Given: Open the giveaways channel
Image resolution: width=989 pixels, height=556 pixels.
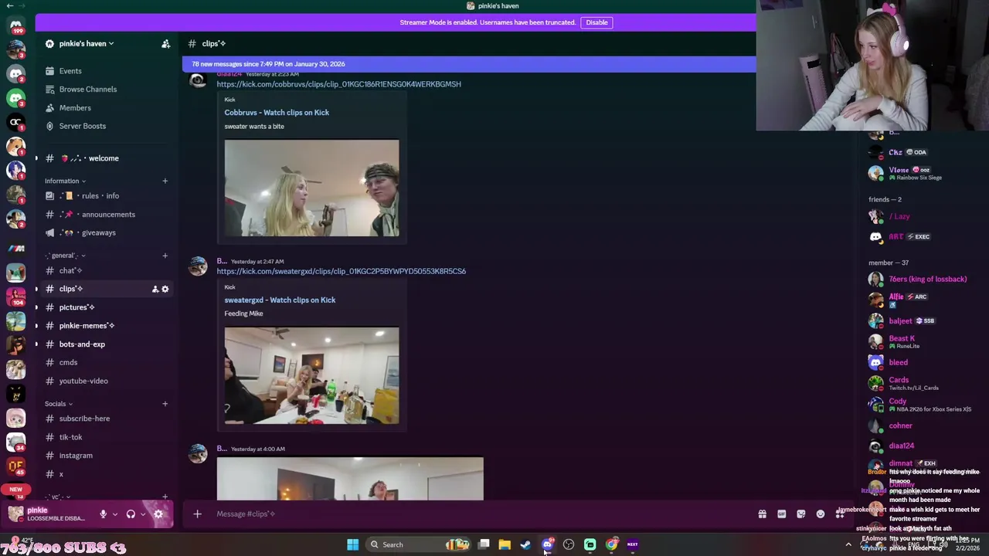Looking at the screenshot, I should pyautogui.click(x=98, y=232).
